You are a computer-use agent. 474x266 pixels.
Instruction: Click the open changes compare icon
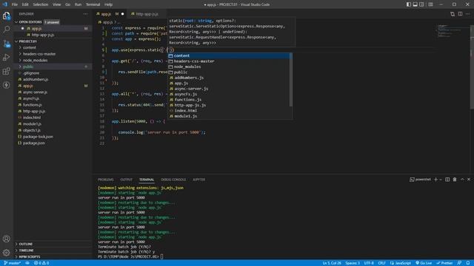(x=453, y=14)
